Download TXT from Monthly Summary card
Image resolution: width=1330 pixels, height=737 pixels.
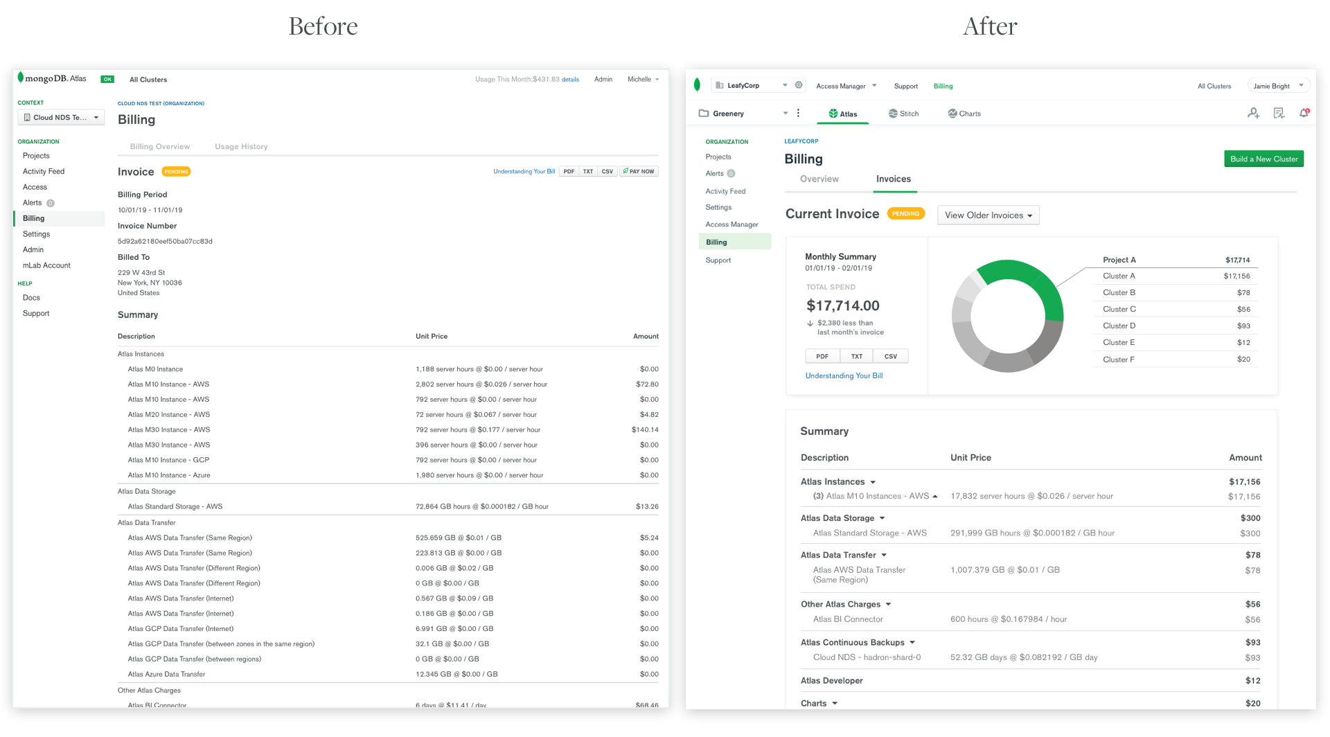click(x=857, y=356)
